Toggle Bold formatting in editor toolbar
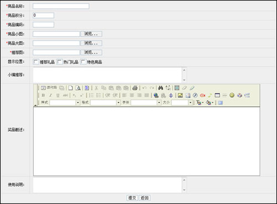Image resolution: width=277 pixels, height=204 pixels. click(43, 96)
